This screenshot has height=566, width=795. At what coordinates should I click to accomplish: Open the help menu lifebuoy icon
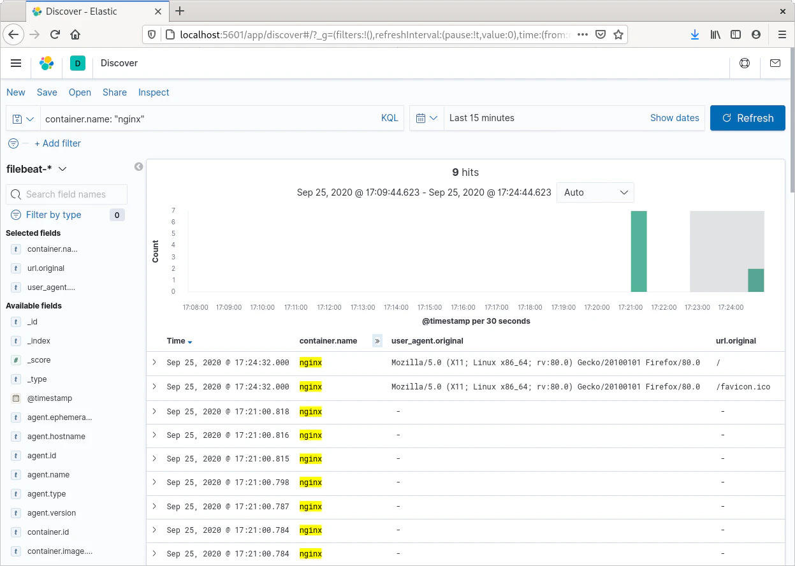744,63
